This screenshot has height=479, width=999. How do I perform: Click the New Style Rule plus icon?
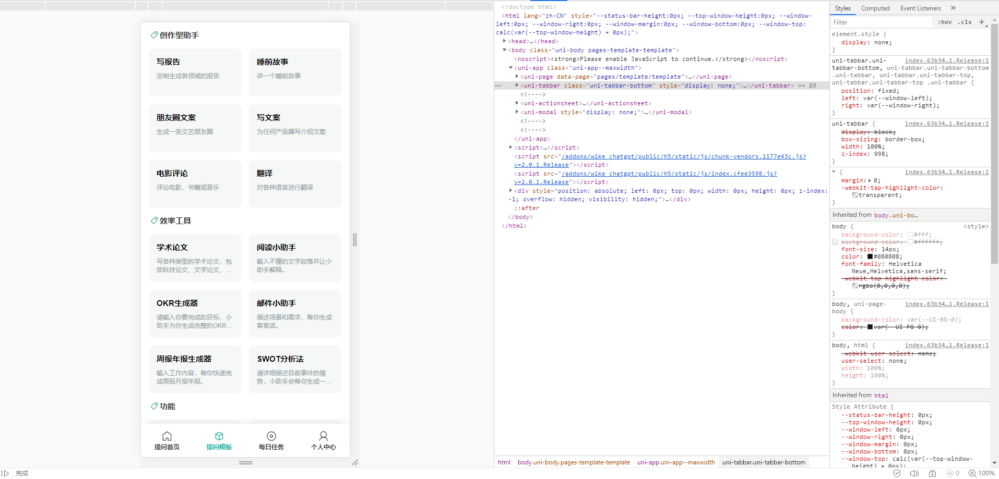click(x=982, y=22)
